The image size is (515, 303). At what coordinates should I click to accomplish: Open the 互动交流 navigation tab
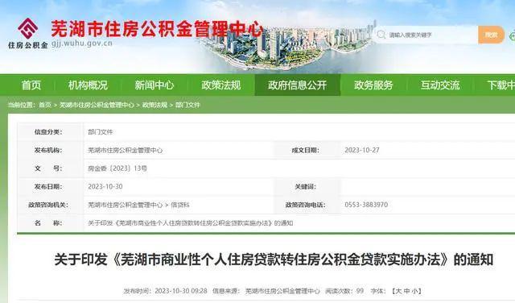click(440, 85)
